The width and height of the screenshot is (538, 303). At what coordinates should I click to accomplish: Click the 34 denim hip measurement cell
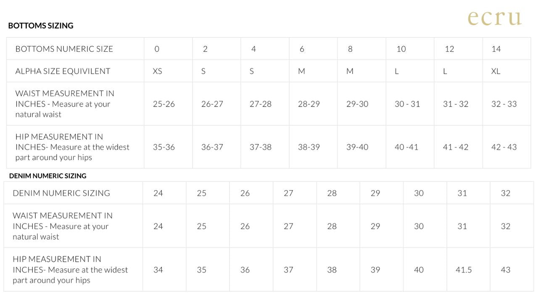coord(158,270)
